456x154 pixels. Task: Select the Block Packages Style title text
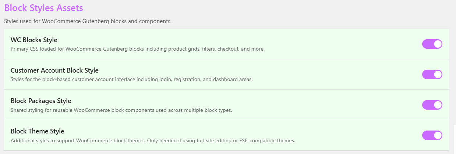(41, 101)
